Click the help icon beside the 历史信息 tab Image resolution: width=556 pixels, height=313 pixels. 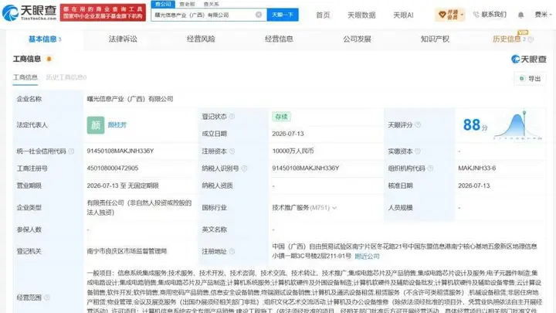[x=531, y=39]
